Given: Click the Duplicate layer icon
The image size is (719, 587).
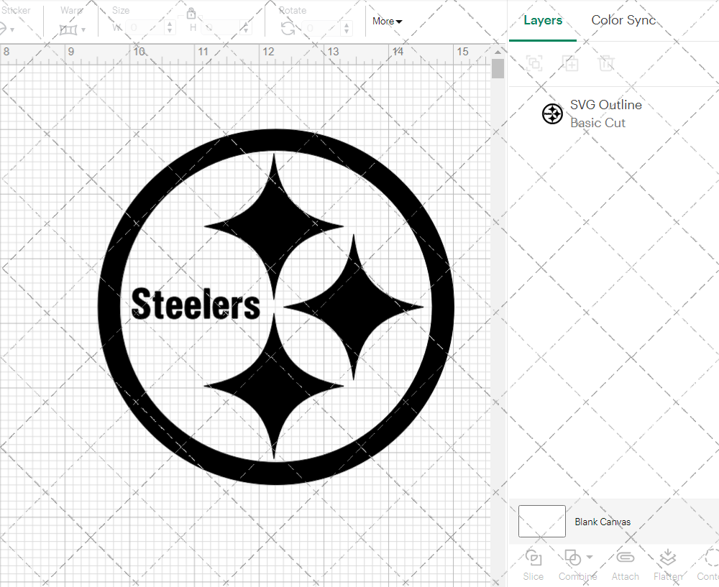Looking at the screenshot, I should pyautogui.click(x=570, y=63).
